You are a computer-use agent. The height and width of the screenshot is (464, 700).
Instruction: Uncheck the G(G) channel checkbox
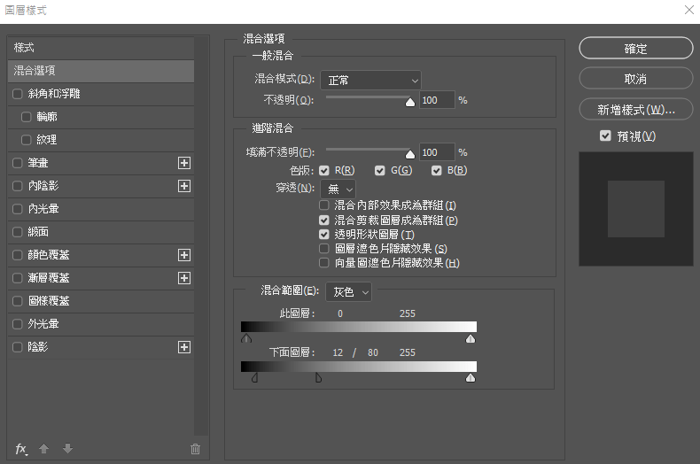coord(380,170)
